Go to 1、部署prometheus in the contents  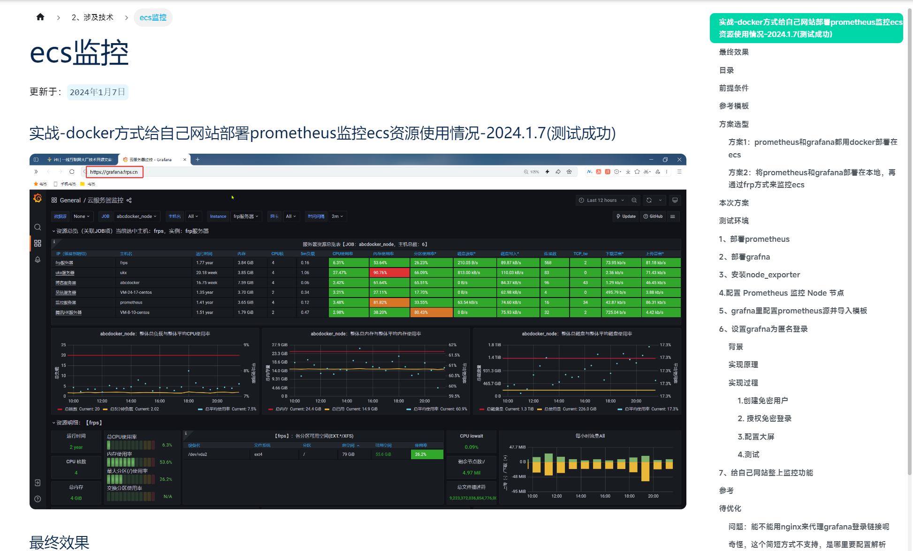pos(754,239)
